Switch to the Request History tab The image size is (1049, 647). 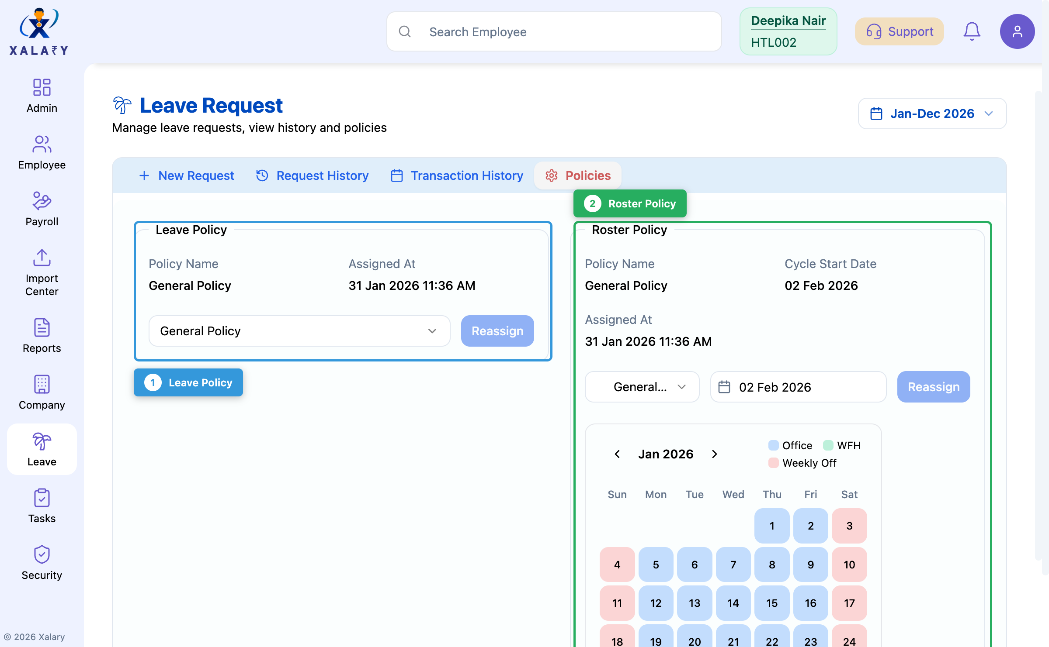click(312, 176)
